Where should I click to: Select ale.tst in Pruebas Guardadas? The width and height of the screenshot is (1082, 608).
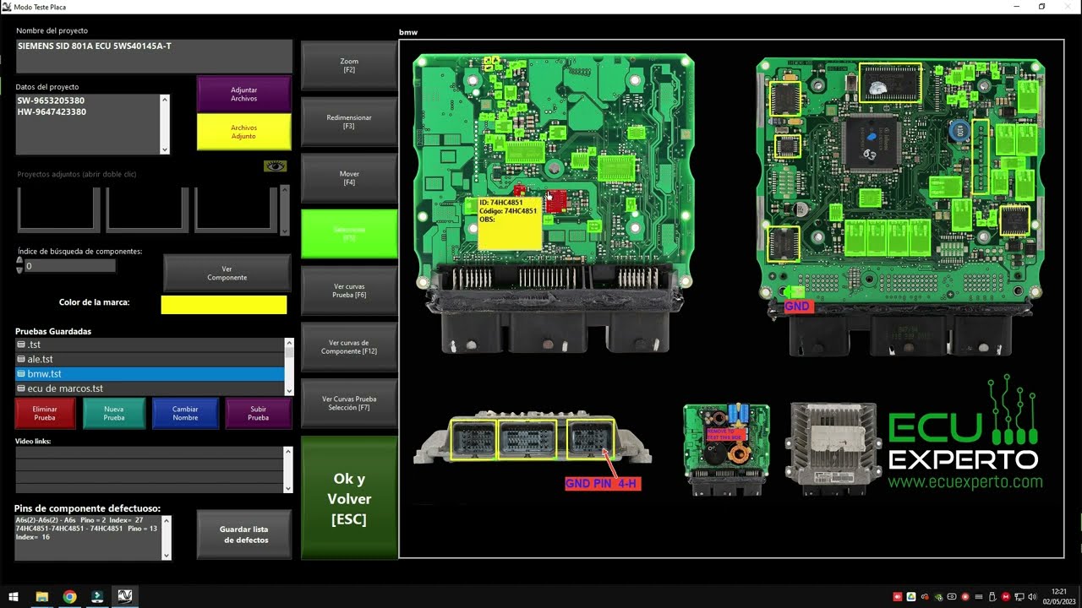click(x=150, y=360)
